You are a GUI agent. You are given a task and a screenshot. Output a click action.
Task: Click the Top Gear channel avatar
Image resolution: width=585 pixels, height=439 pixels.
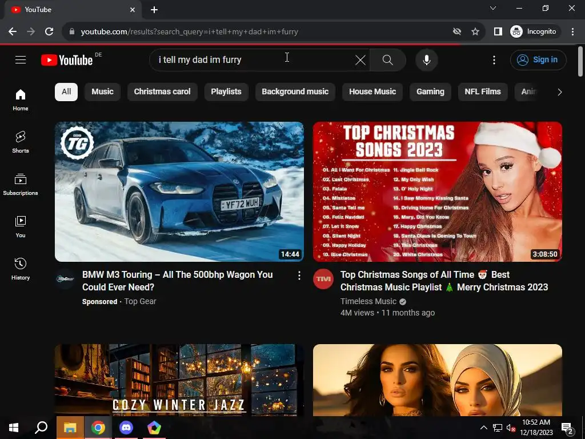point(65,279)
